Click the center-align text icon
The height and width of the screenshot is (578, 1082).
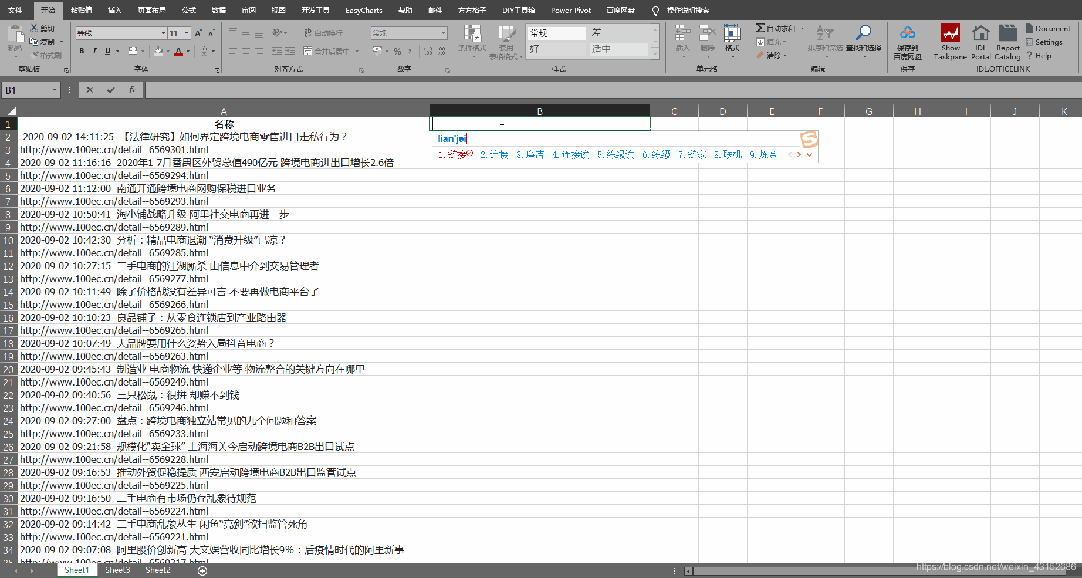(246, 51)
